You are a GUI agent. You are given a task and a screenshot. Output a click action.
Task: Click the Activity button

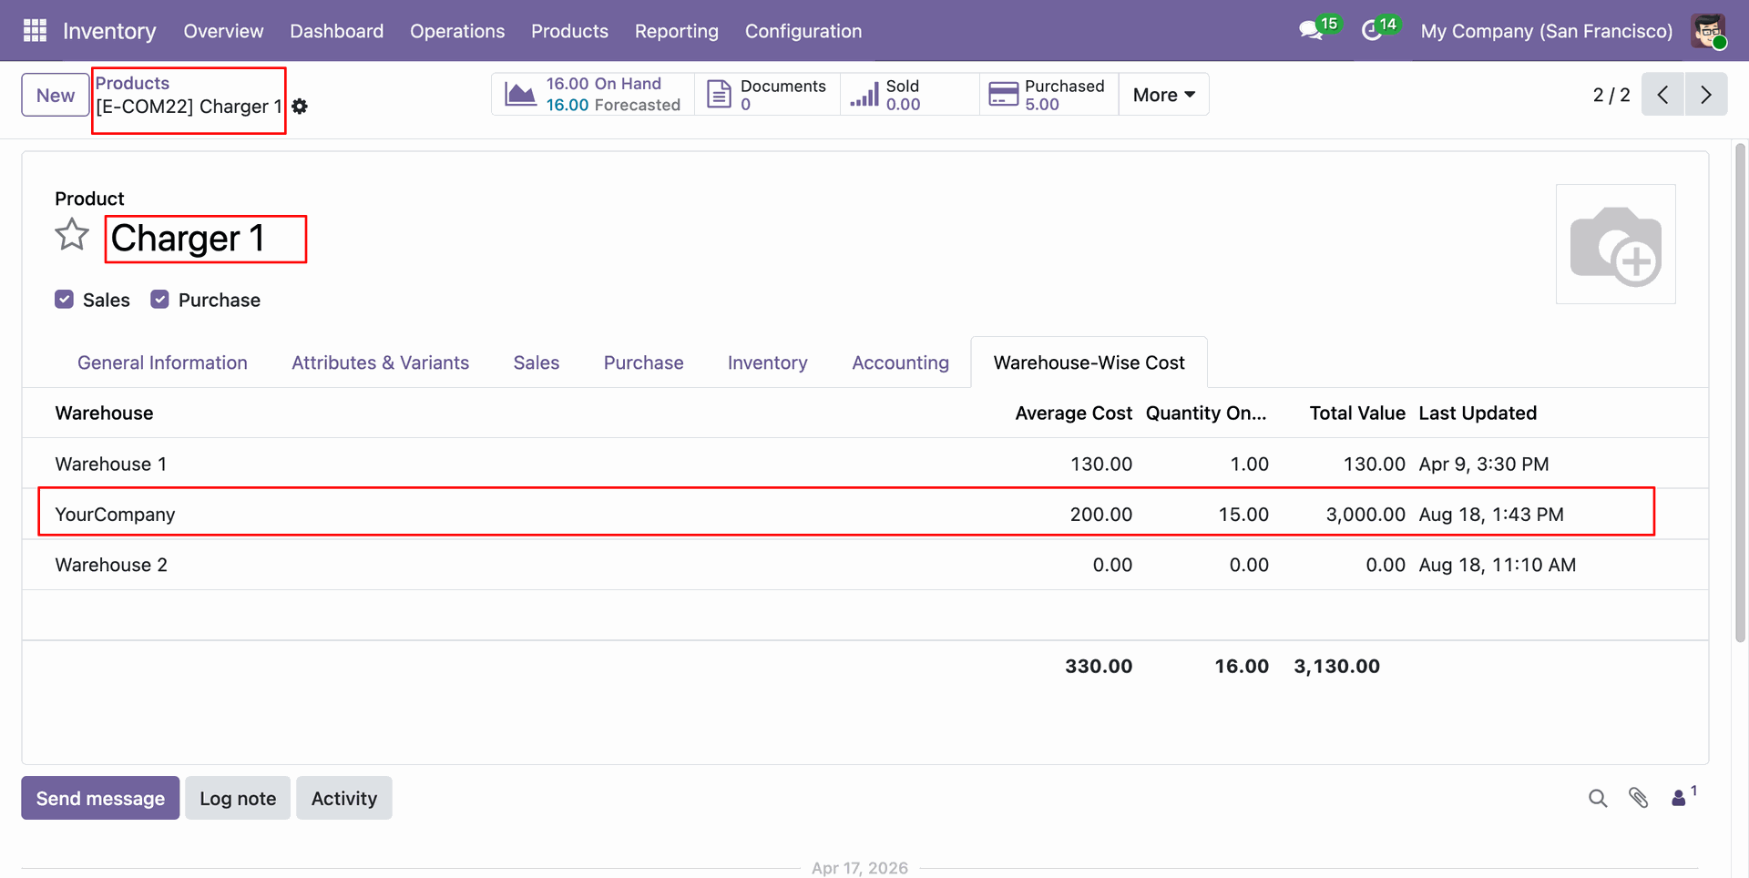(x=344, y=798)
